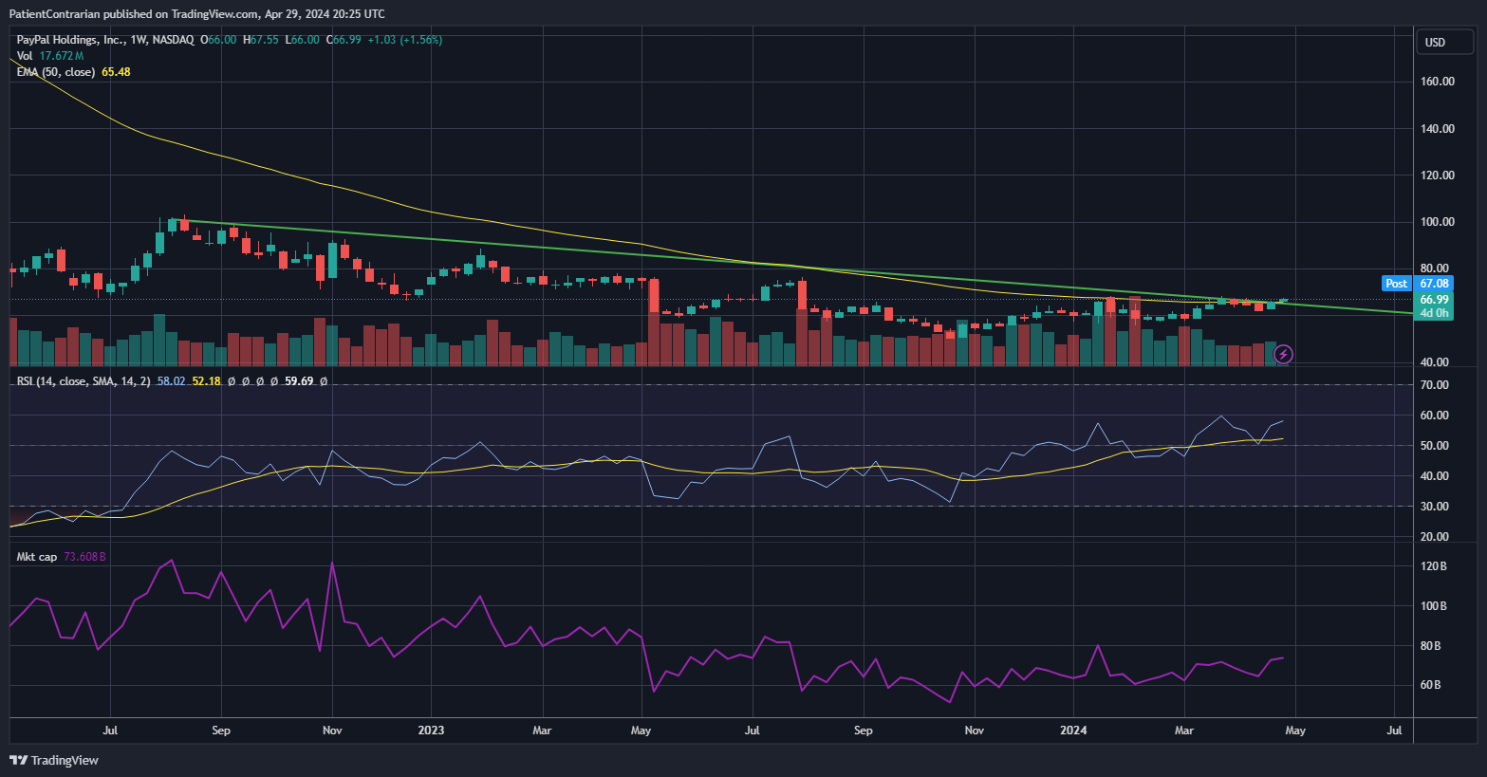The width and height of the screenshot is (1487, 777).
Task: Click the 120.00 price axis label
Action: coord(1437,176)
